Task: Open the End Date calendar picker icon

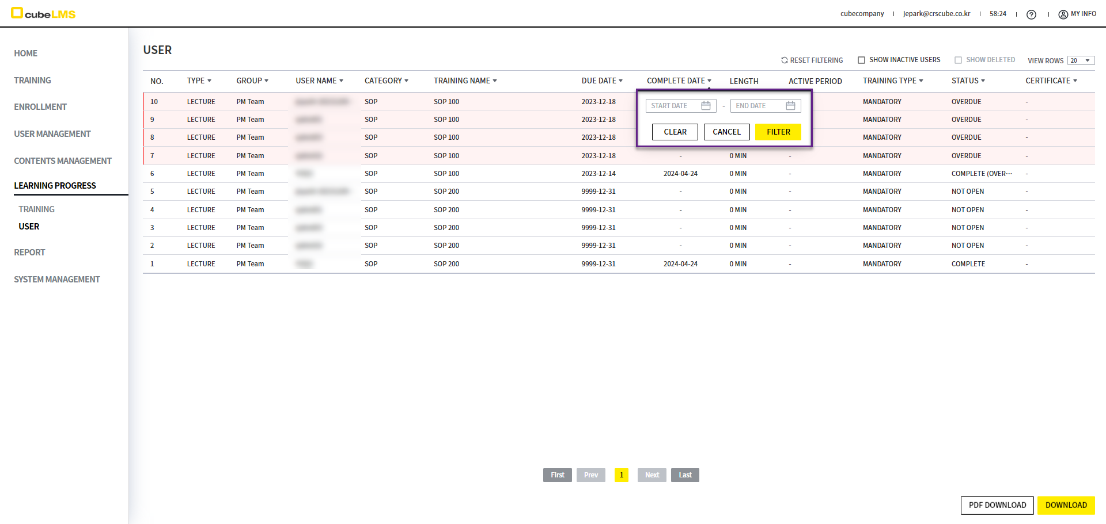Action: pyautogui.click(x=790, y=106)
